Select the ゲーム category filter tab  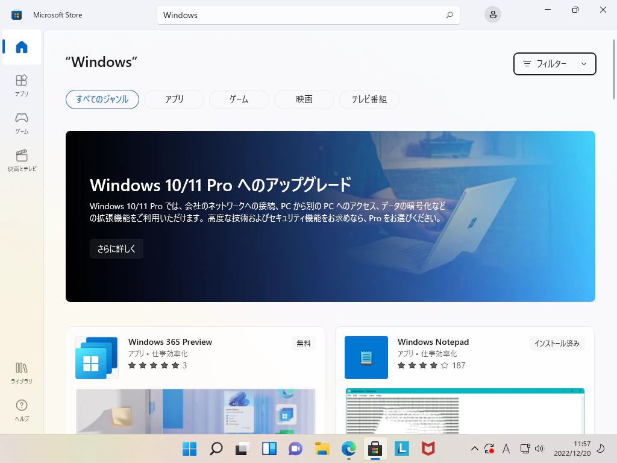[x=239, y=99]
